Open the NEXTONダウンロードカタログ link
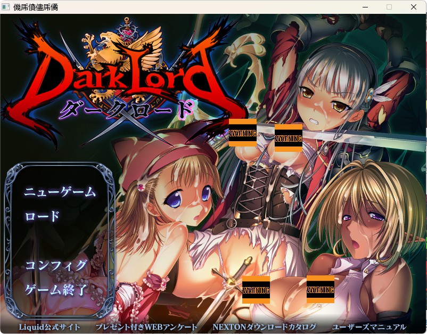Image resolution: width=427 pixels, height=334 pixels. point(265,327)
